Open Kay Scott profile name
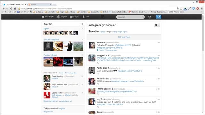Image resolution: width=205 pixels, height=115 pixels. [101, 99]
